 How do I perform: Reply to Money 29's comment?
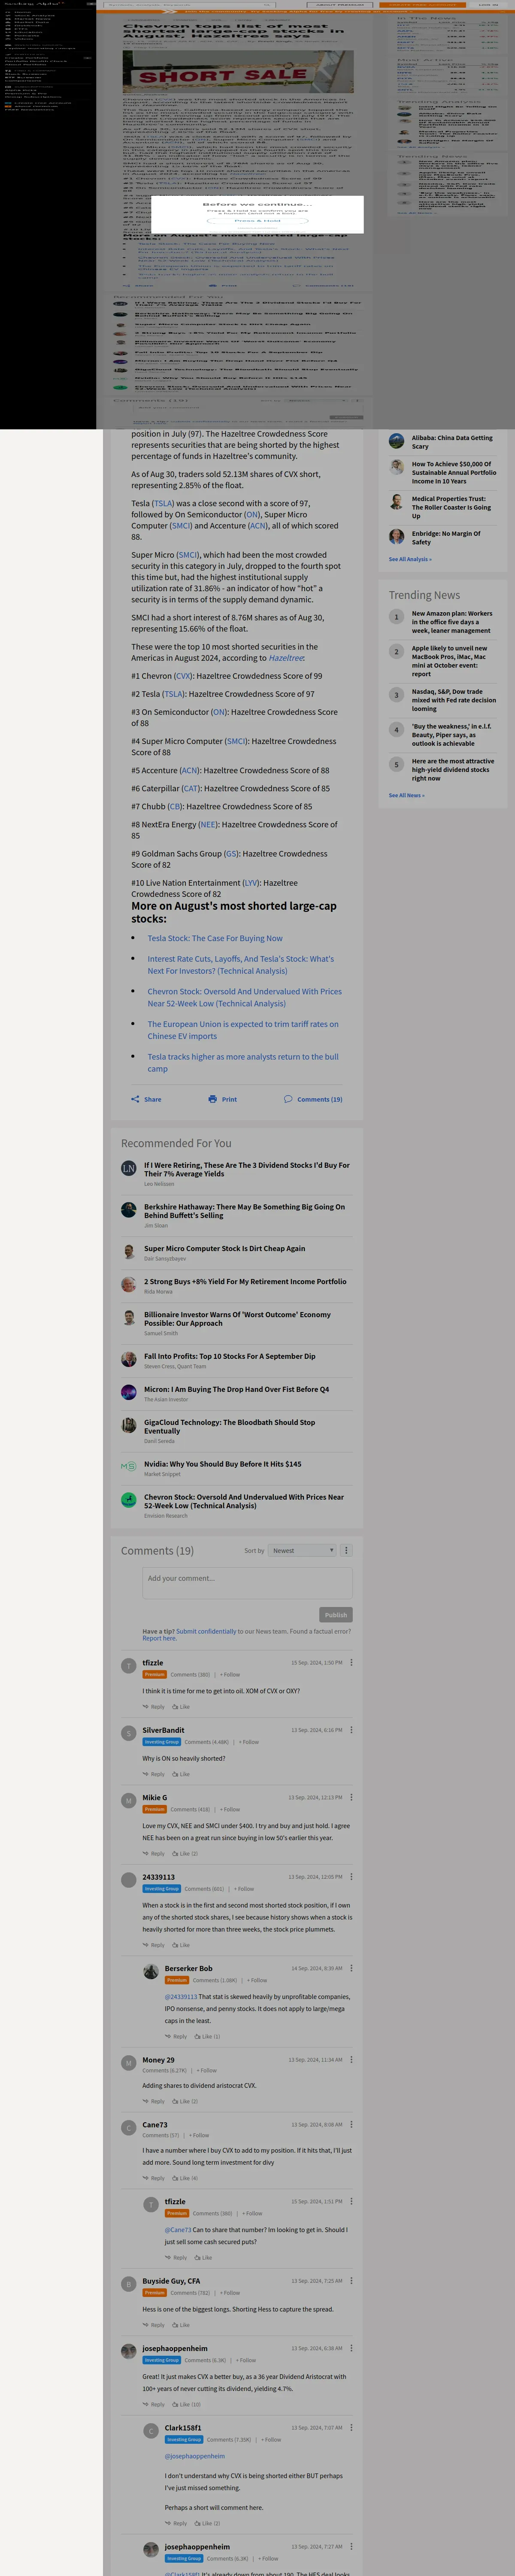click(x=154, y=2101)
